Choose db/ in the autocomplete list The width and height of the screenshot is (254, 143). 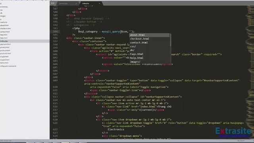pyautogui.click(x=150, y=50)
